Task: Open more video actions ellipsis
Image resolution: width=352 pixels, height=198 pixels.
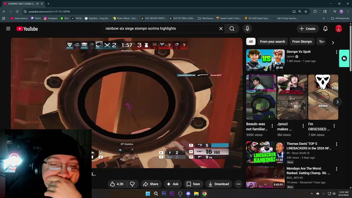Action: tap(238, 184)
